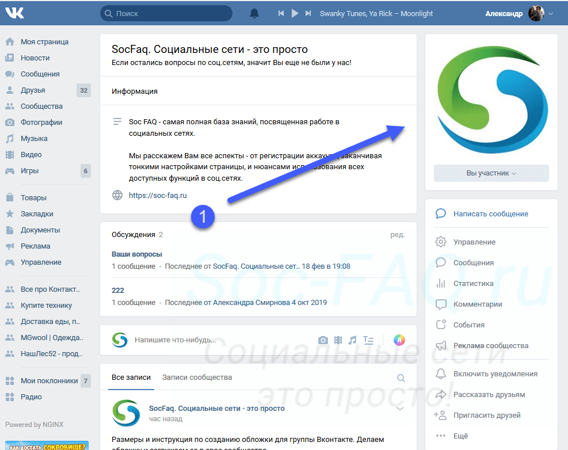Click ред. to edit discussions
Image resolution: width=568 pixels, height=450 pixels.
click(398, 235)
